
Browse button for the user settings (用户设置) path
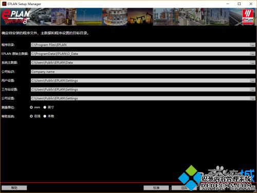[x=253, y=80]
